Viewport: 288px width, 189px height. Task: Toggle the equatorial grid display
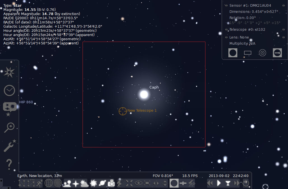point(49,183)
